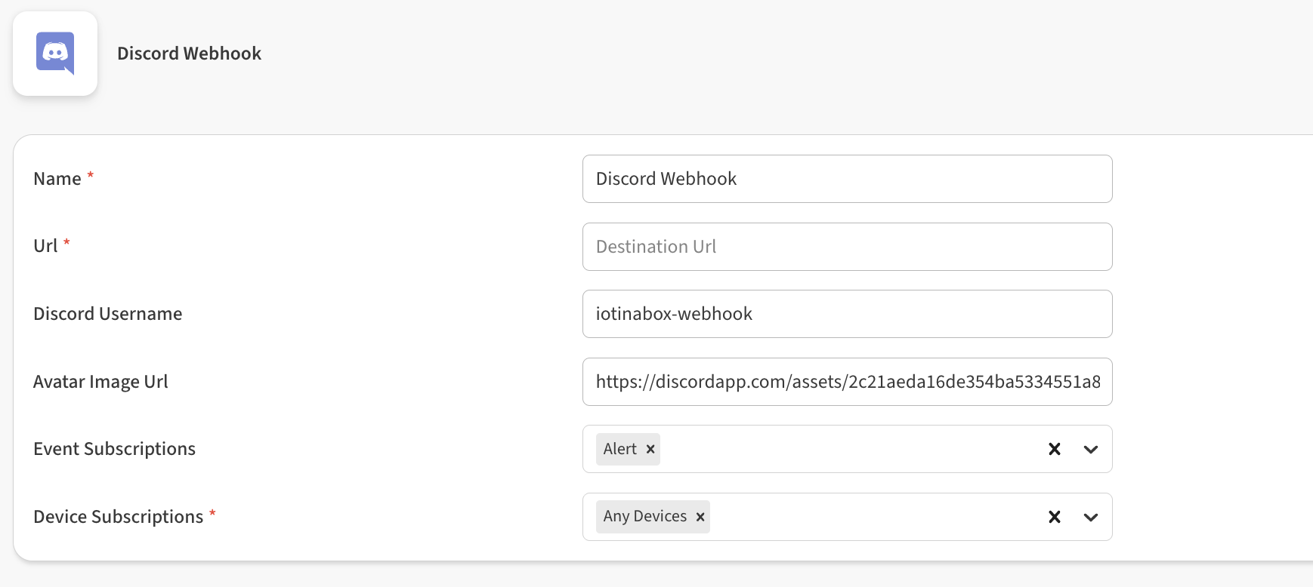The height and width of the screenshot is (587, 1313).
Task: Remove the Any Devices tag
Action: pyautogui.click(x=700, y=517)
